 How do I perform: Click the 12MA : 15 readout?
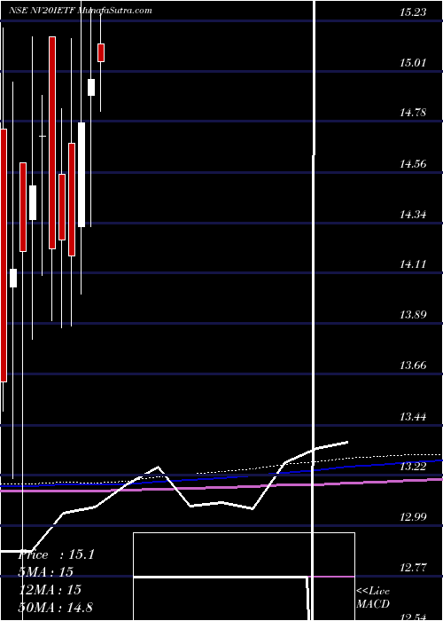(50, 590)
